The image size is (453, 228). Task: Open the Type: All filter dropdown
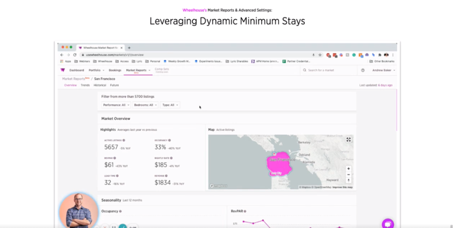pos(170,105)
